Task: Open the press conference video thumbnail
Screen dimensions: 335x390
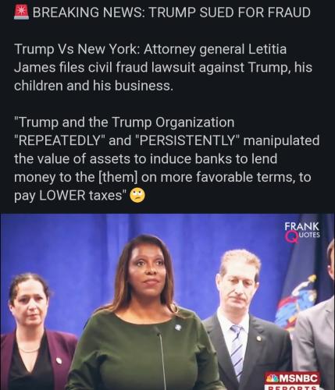Action: [167, 302]
